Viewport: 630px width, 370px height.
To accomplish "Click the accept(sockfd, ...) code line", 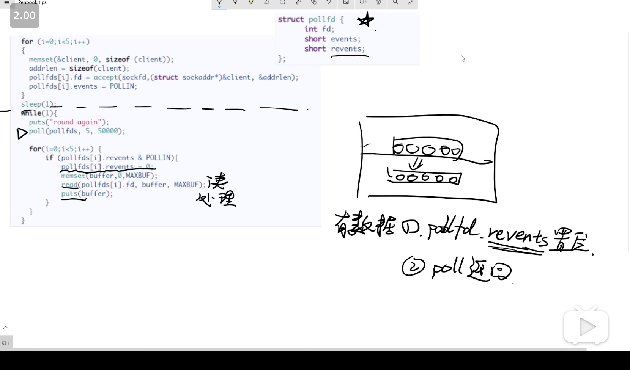I will tap(164, 77).
